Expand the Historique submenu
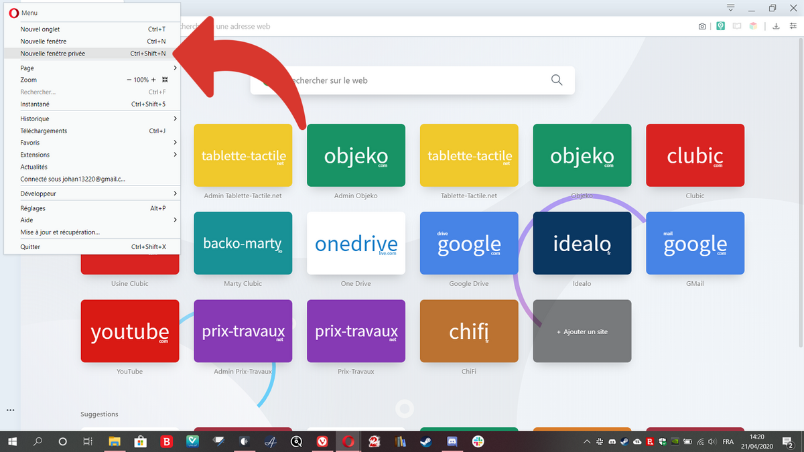 [92, 119]
